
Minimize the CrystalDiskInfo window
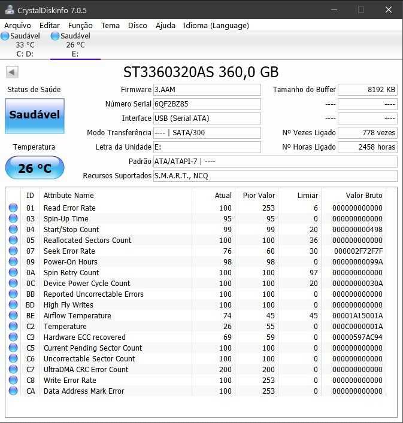pos(334,10)
